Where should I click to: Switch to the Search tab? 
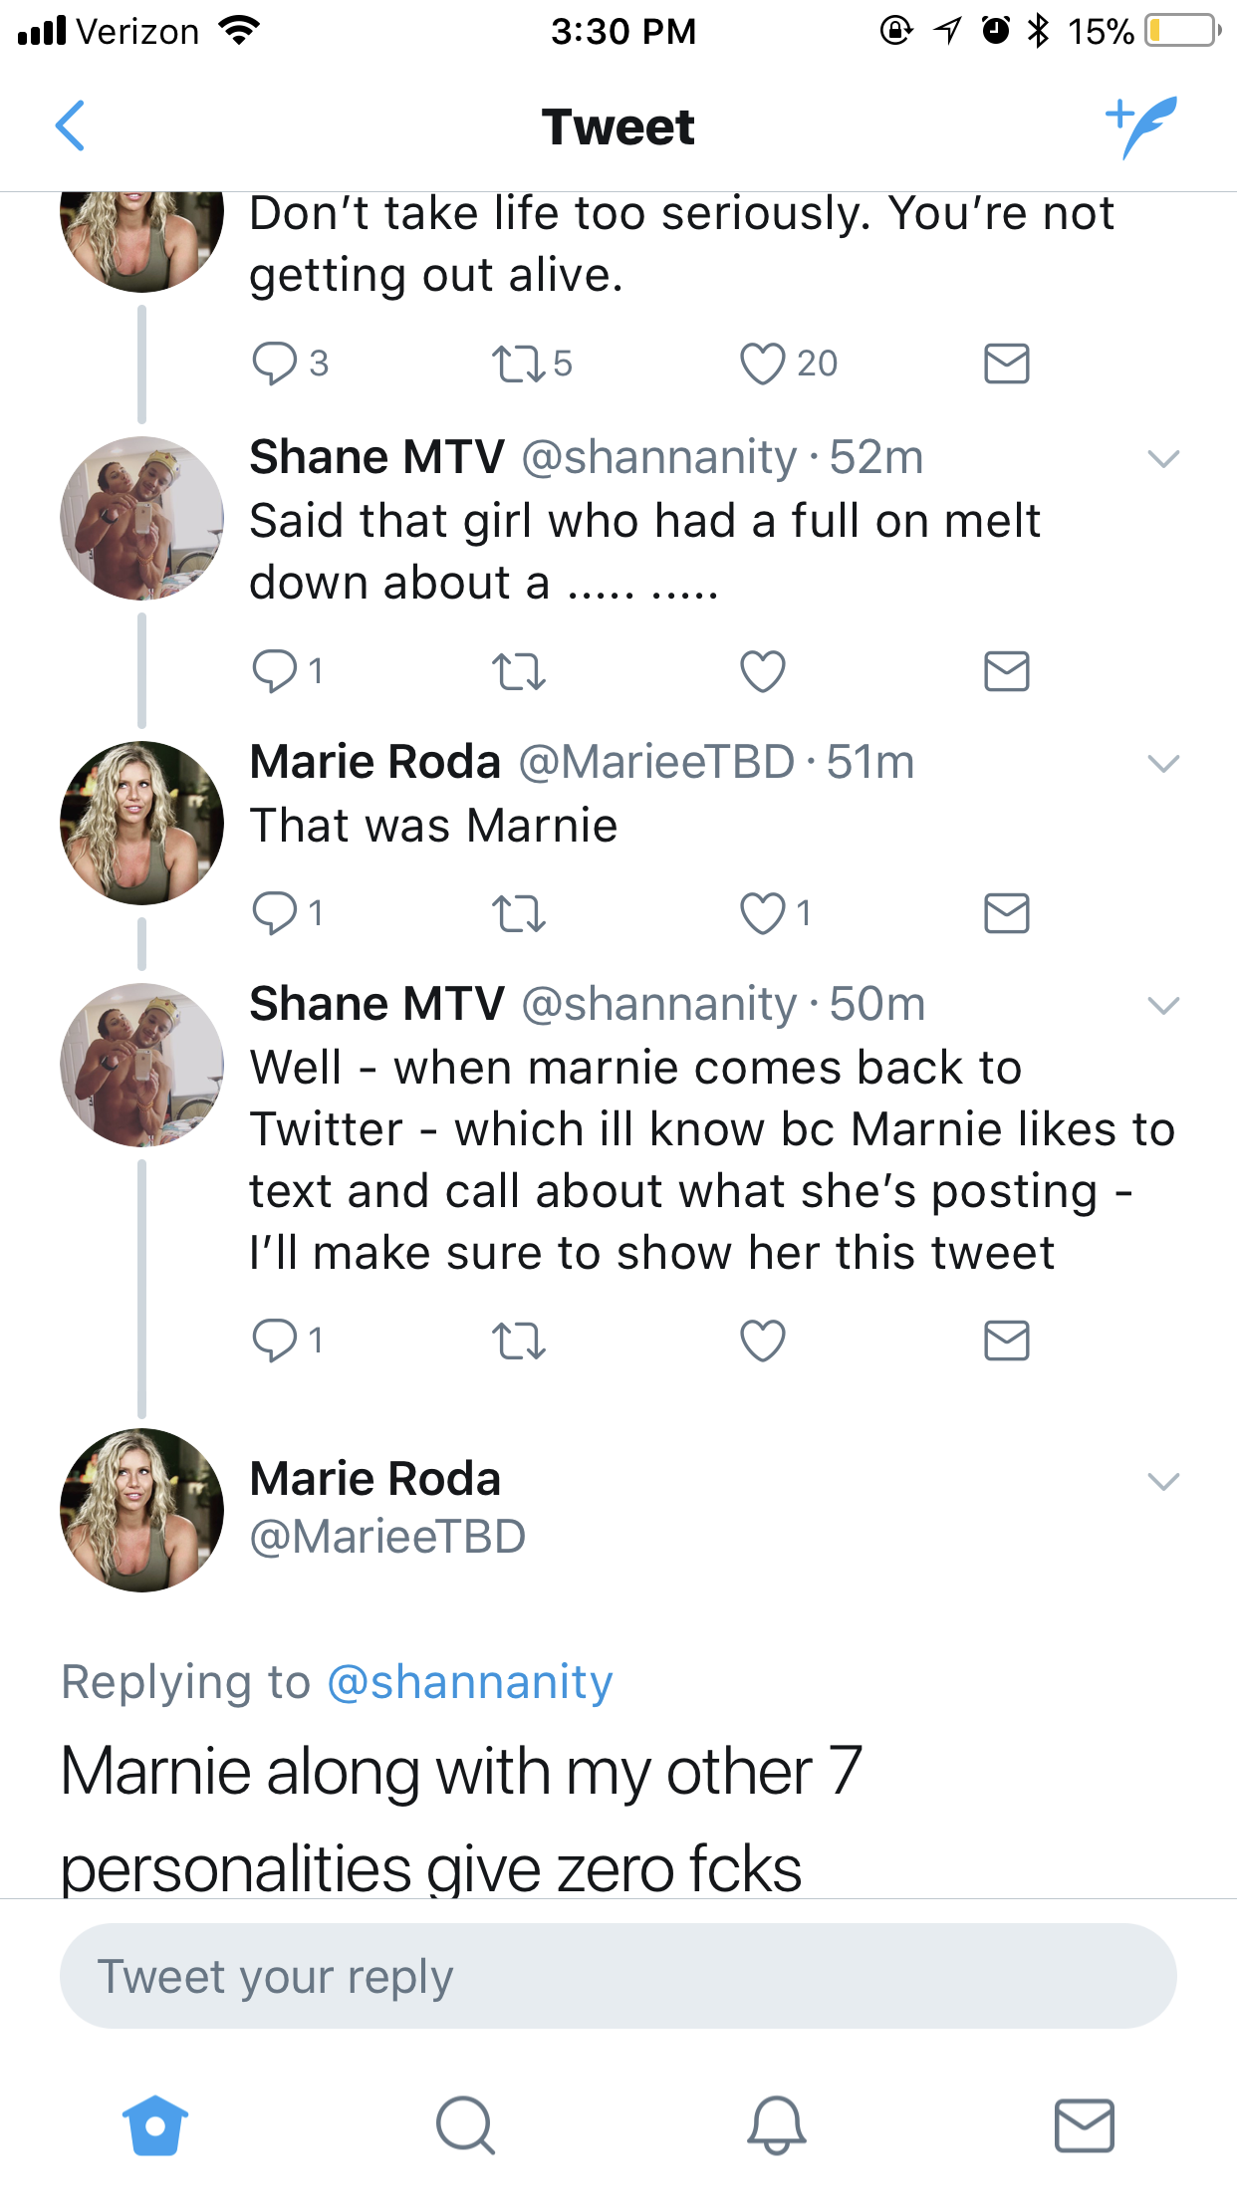click(465, 2125)
